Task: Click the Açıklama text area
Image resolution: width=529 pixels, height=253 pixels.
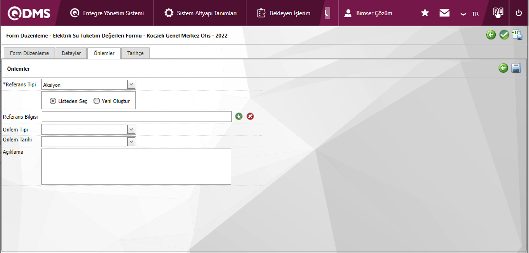Action: click(136, 167)
